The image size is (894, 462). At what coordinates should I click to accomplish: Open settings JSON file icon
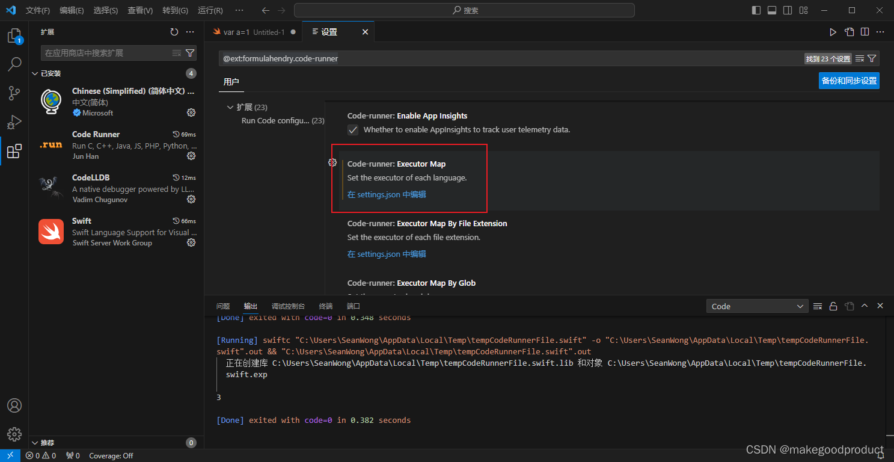(849, 32)
